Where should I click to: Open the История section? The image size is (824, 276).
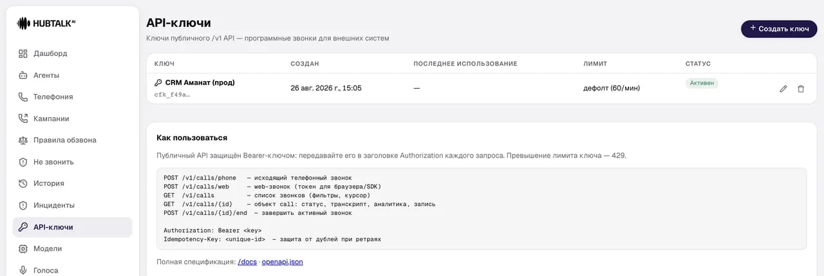point(72,183)
